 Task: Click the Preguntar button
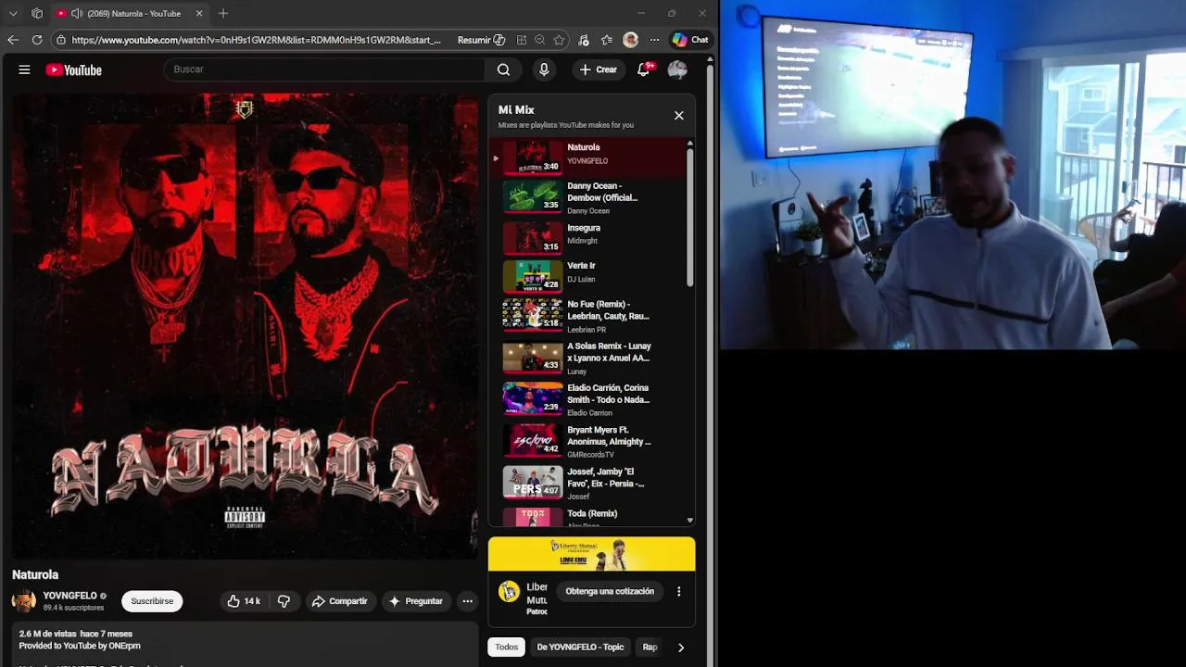point(416,601)
